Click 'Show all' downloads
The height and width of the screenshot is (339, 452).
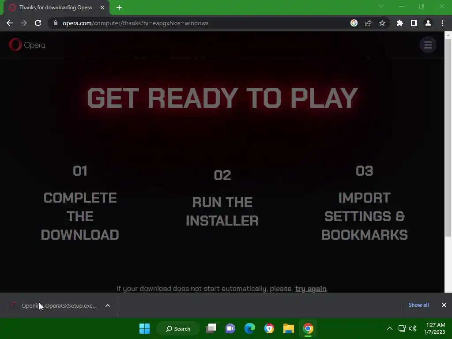418,305
